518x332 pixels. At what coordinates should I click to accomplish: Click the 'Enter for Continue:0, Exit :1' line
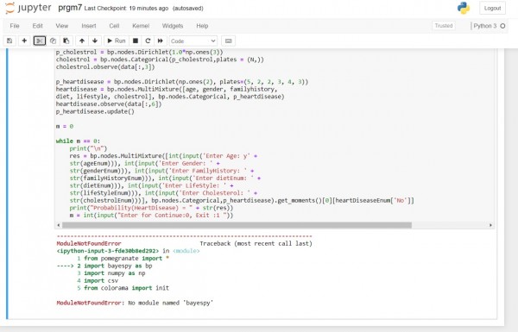[151, 216]
